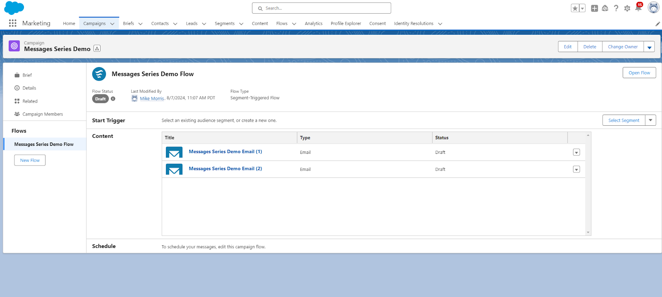Click the New Flow button
The width and height of the screenshot is (662, 297).
(30, 160)
